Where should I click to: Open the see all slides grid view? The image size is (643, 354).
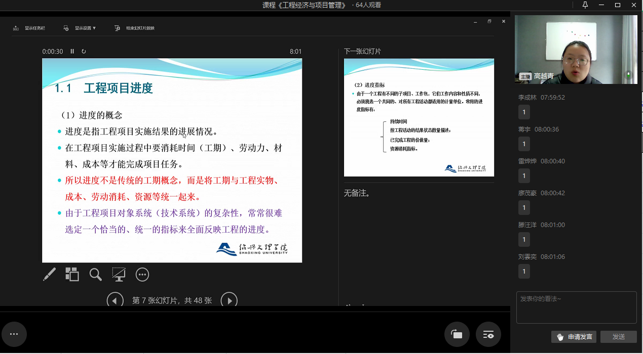72,275
